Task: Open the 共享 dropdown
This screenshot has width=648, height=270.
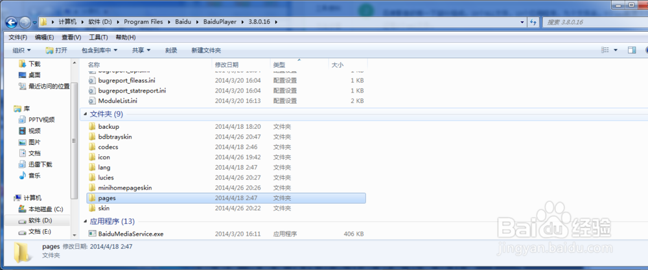Action: tap(141, 51)
